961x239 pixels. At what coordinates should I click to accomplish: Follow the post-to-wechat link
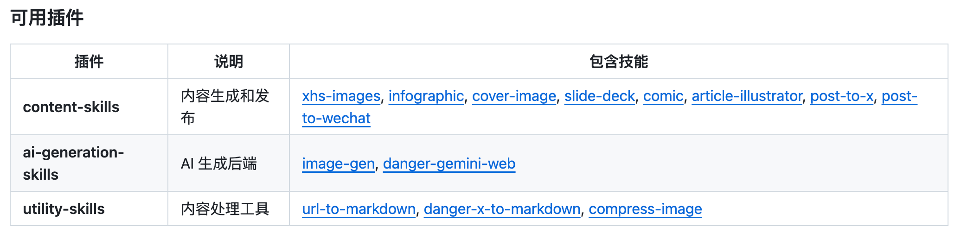click(336, 118)
